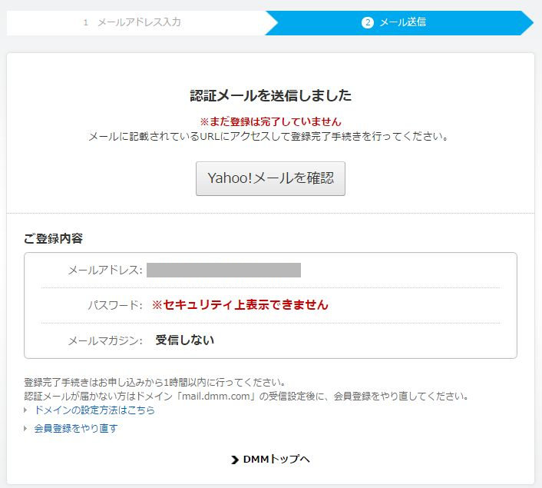Screen dimensions: 542x488
Task: Click the メールアドレス: label
Action: click(105, 271)
